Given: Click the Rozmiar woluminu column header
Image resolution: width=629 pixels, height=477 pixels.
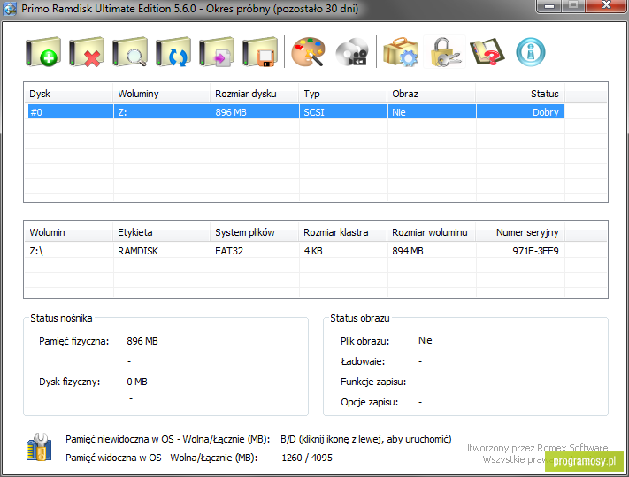Looking at the screenshot, I should point(432,232).
